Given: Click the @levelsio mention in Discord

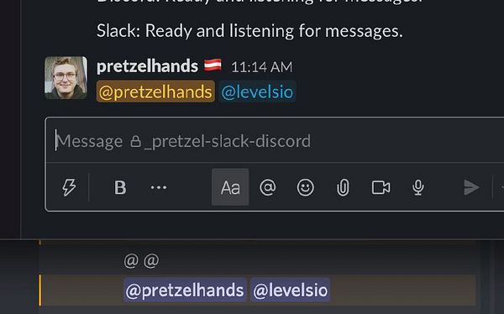Looking at the screenshot, I should (x=291, y=290).
